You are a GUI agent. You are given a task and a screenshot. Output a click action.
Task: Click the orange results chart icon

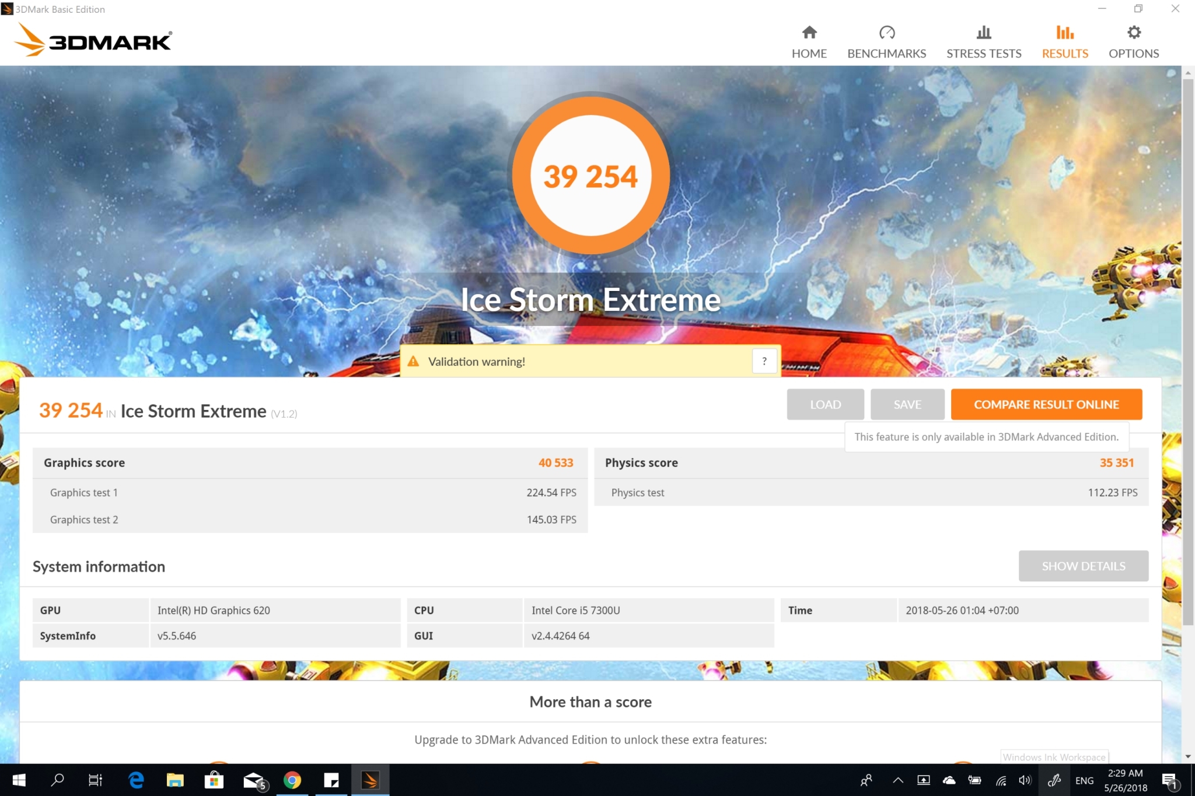(1065, 32)
